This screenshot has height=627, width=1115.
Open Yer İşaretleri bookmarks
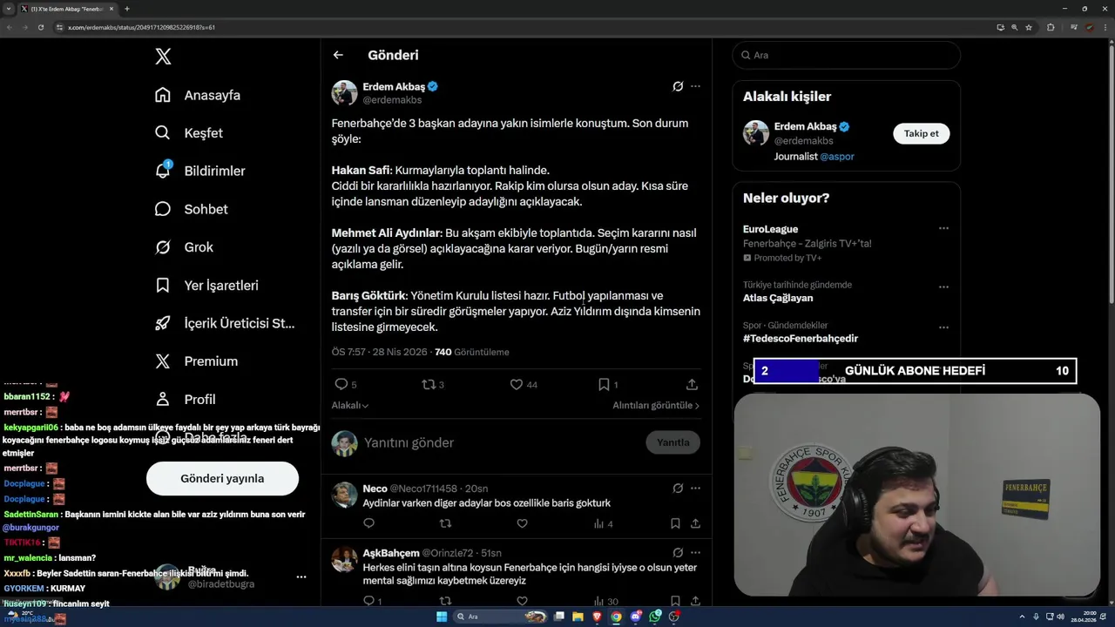207,285
